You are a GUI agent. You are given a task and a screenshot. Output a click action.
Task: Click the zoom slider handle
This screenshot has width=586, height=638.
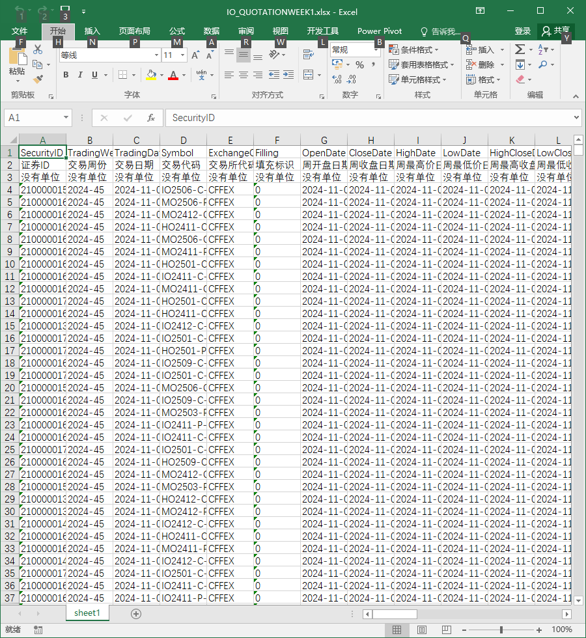click(x=501, y=630)
